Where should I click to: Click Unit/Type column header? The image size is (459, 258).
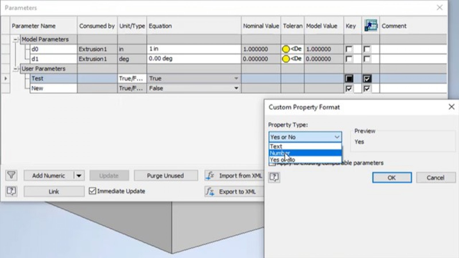[x=132, y=26]
